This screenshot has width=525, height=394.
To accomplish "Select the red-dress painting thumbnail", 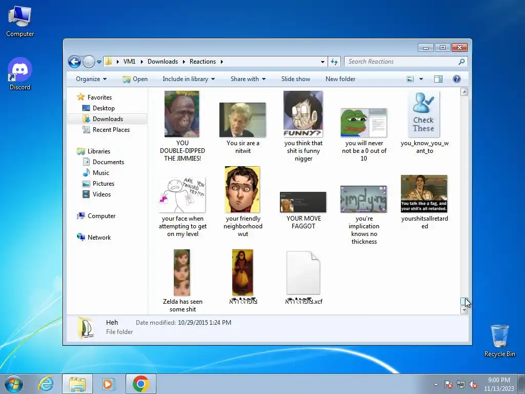I will point(243,272).
